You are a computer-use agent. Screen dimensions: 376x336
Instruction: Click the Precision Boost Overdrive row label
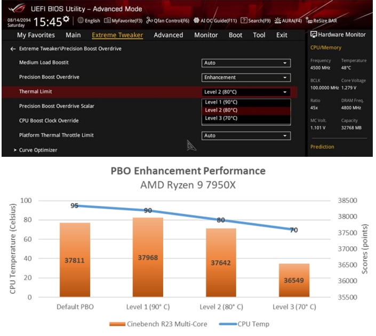49,77
